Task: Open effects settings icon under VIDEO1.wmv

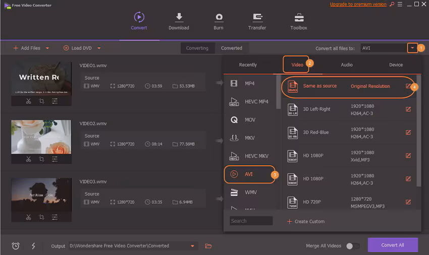Action: click(55, 101)
